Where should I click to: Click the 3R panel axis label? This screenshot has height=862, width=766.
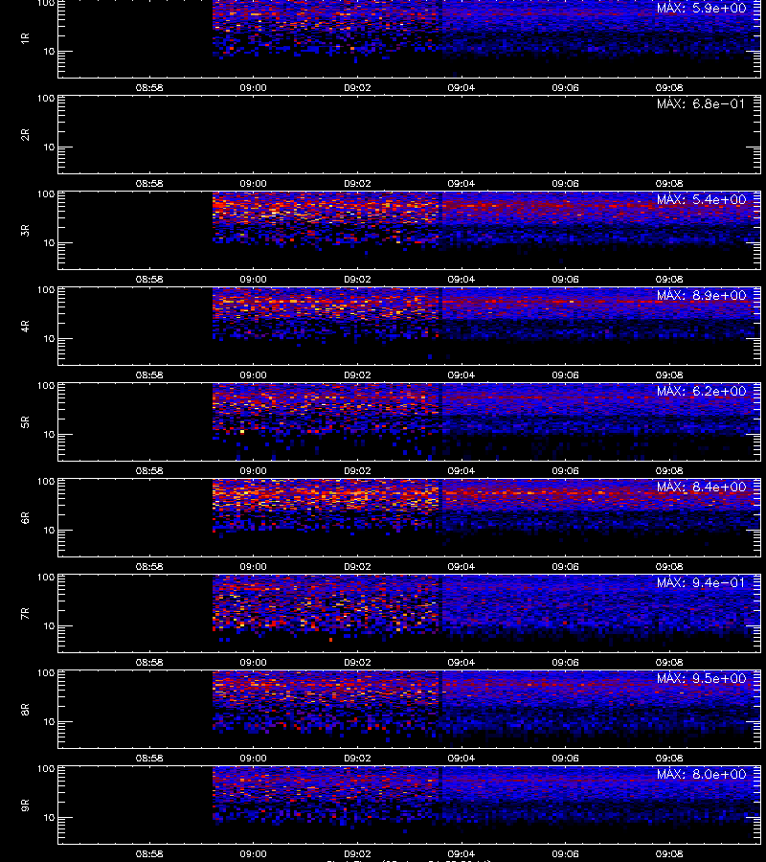point(25,230)
